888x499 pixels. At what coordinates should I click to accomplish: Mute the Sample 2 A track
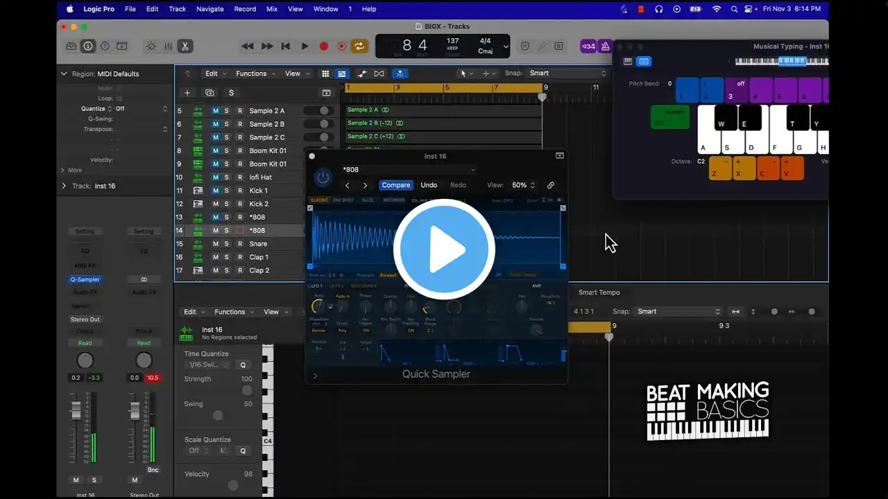point(216,111)
